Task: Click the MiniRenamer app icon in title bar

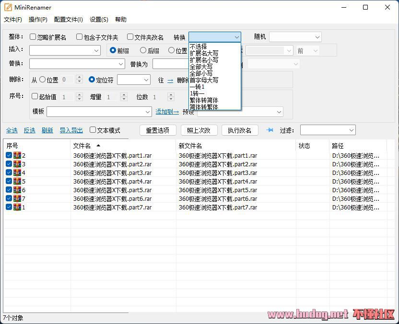Action: click(x=8, y=7)
